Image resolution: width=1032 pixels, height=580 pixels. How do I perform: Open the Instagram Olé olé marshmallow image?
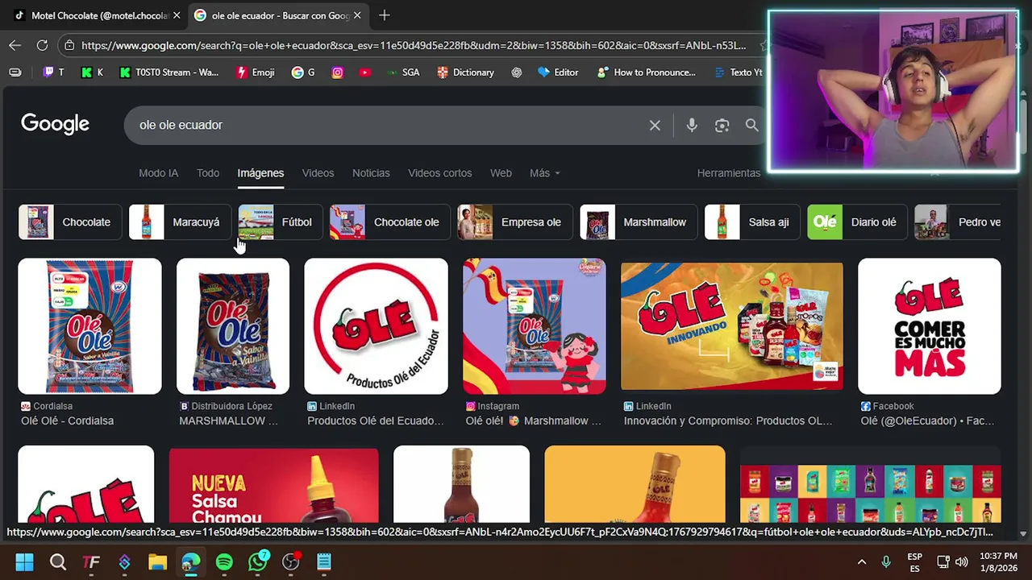[x=535, y=326]
